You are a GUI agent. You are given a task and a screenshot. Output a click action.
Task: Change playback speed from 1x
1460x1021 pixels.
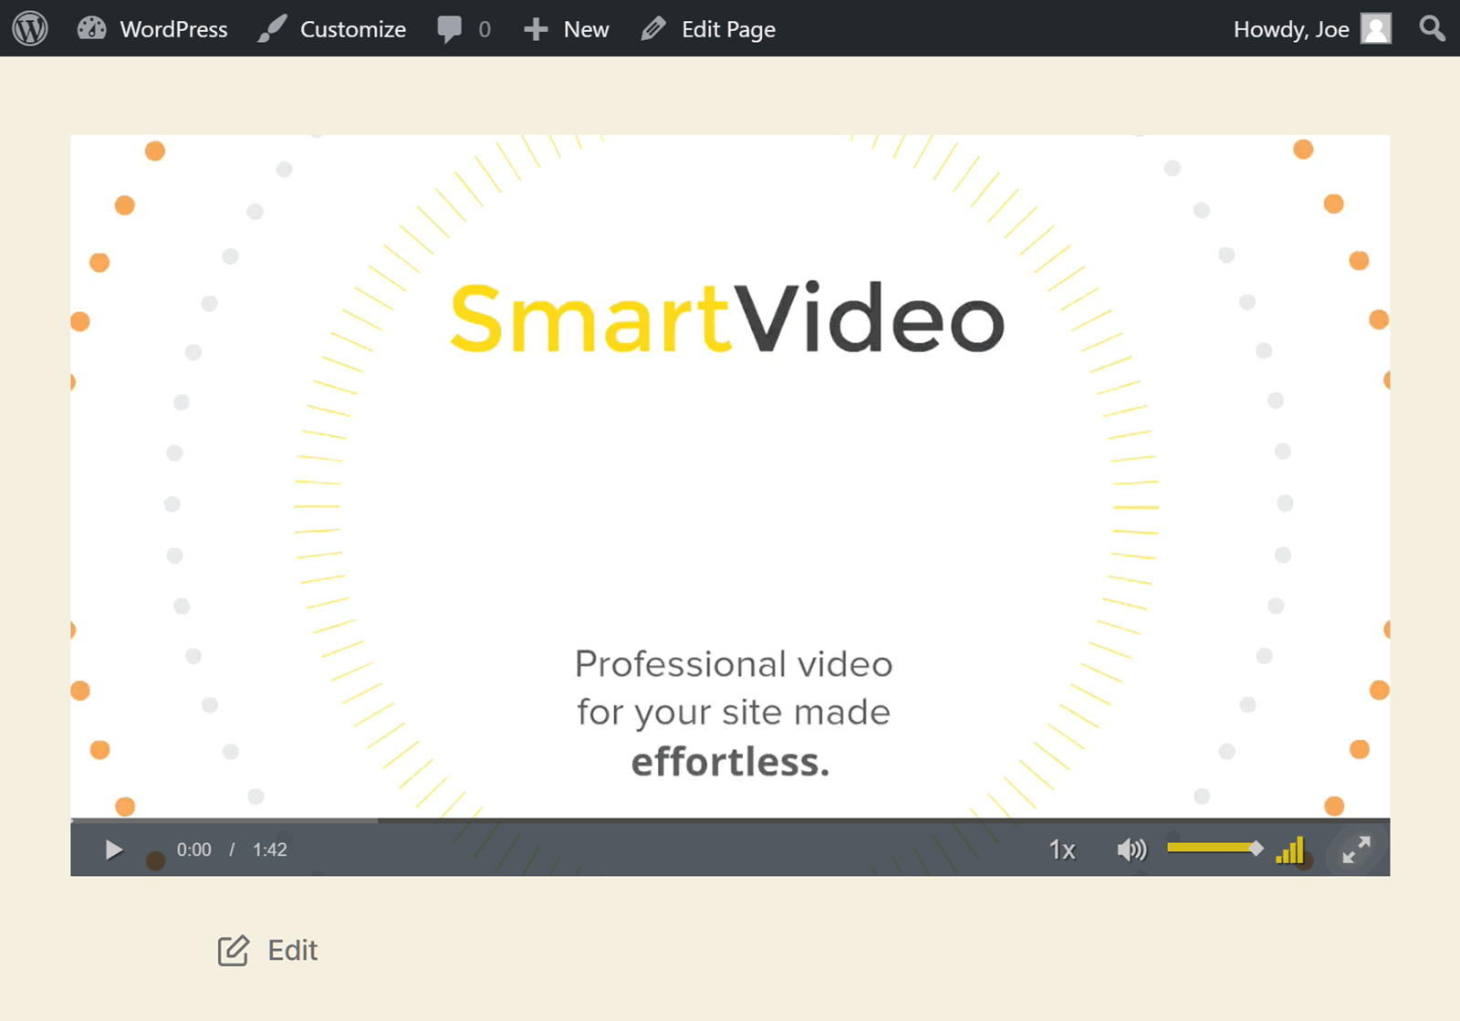1062,849
